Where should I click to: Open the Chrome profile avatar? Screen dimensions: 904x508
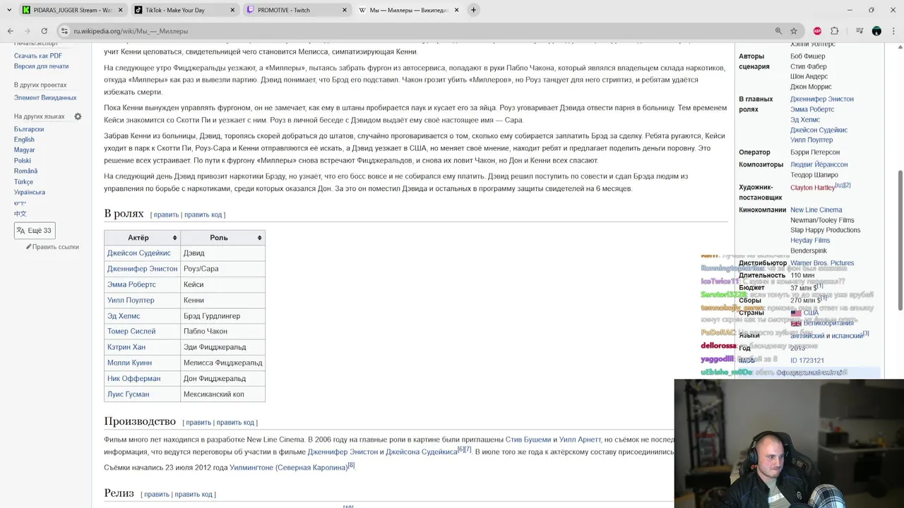876,31
